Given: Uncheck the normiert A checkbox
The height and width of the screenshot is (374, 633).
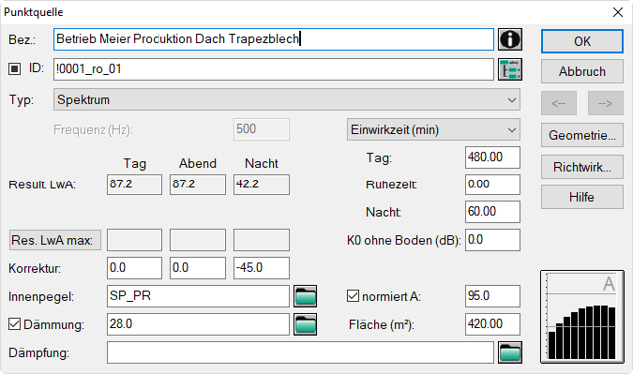Looking at the screenshot, I should point(353,296).
